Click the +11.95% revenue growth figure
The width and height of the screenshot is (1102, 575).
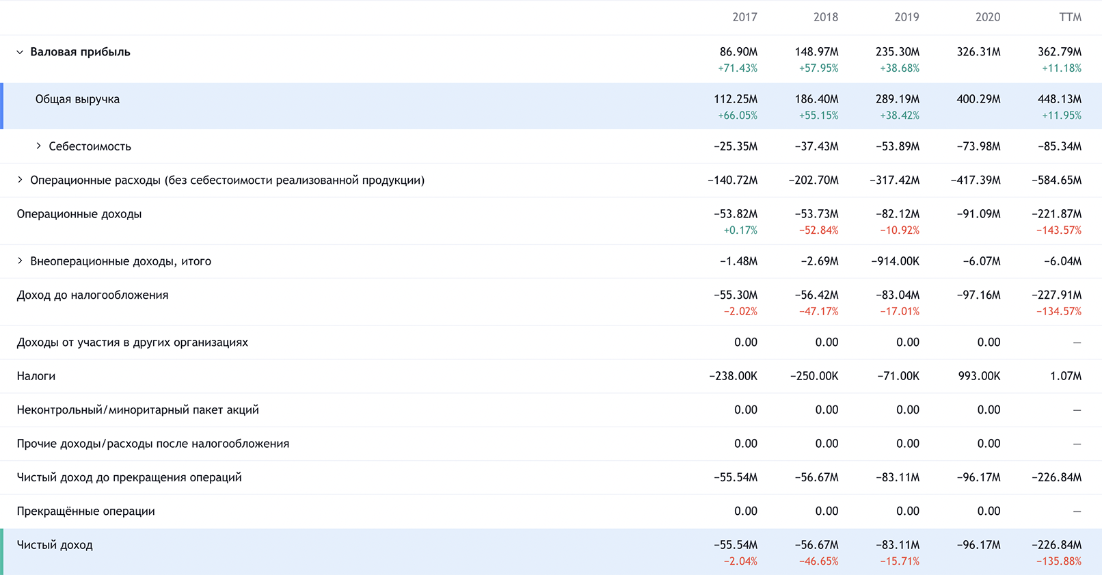click(x=1062, y=116)
